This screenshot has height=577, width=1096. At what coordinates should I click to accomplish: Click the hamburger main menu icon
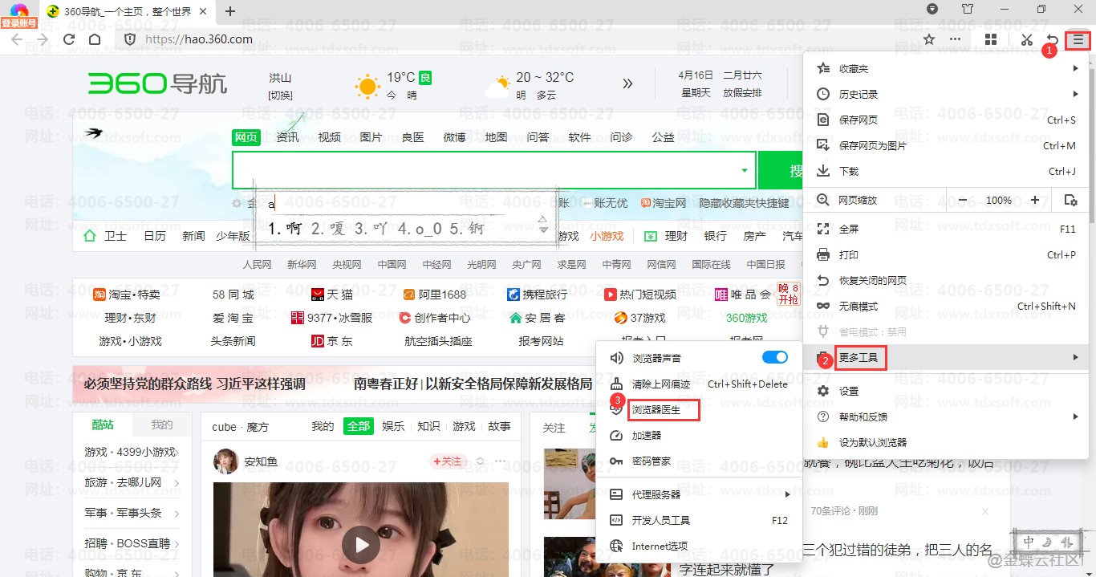tap(1078, 39)
